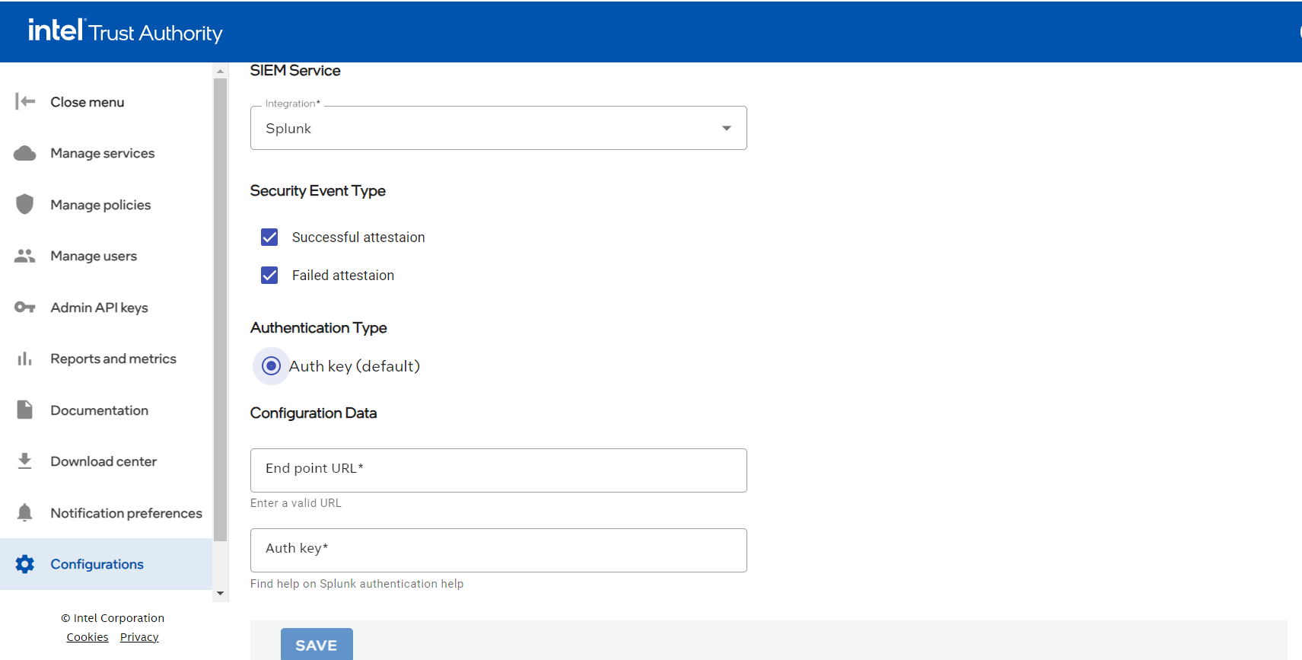Click the bar chart icon for Reports and metrics
Screen dimensions: 1302x660
pos(25,359)
